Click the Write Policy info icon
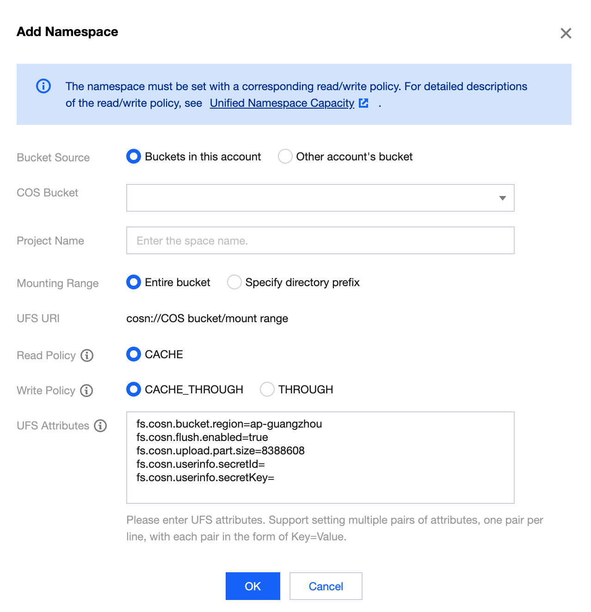The height and width of the screenshot is (612, 591). (x=86, y=391)
